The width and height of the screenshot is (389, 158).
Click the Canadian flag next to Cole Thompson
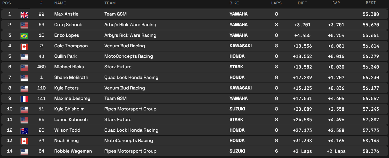[x=24, y=47]
